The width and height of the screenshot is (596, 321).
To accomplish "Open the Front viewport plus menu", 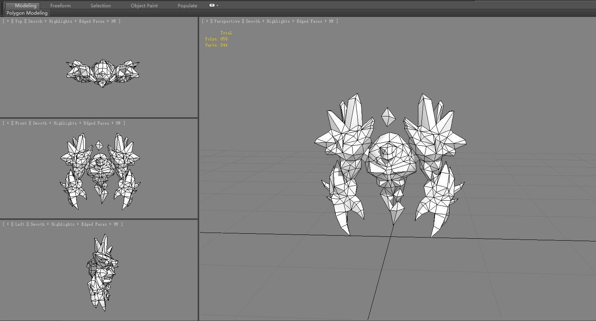I will [x=8, y=123].
